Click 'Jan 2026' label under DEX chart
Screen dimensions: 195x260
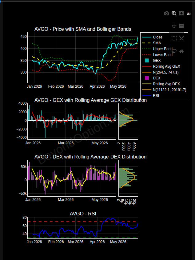tap(33, 199)
